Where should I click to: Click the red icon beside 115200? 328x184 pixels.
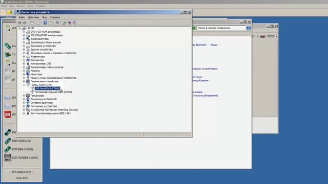pos(263,36)
